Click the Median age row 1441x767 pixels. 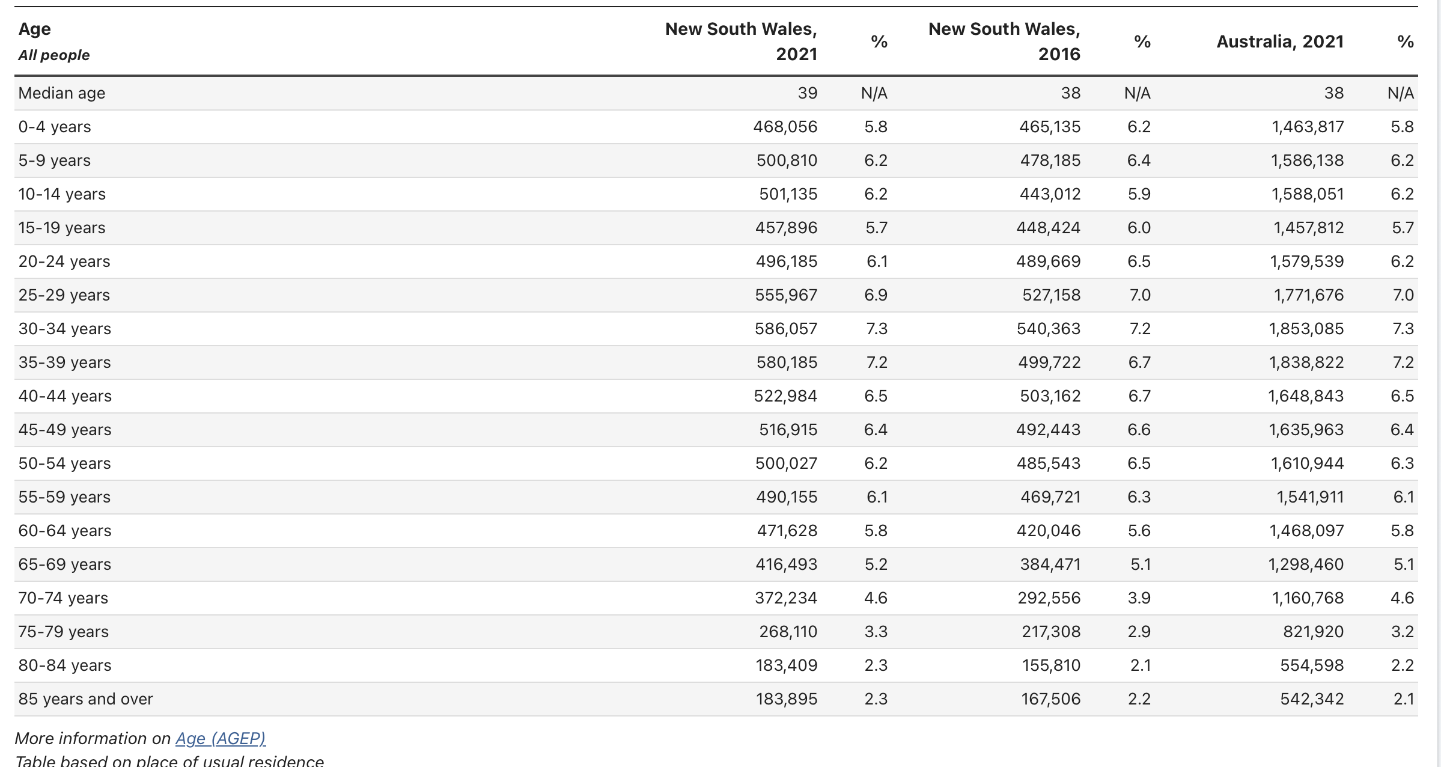pyautogui.click(x=61, y=93)
